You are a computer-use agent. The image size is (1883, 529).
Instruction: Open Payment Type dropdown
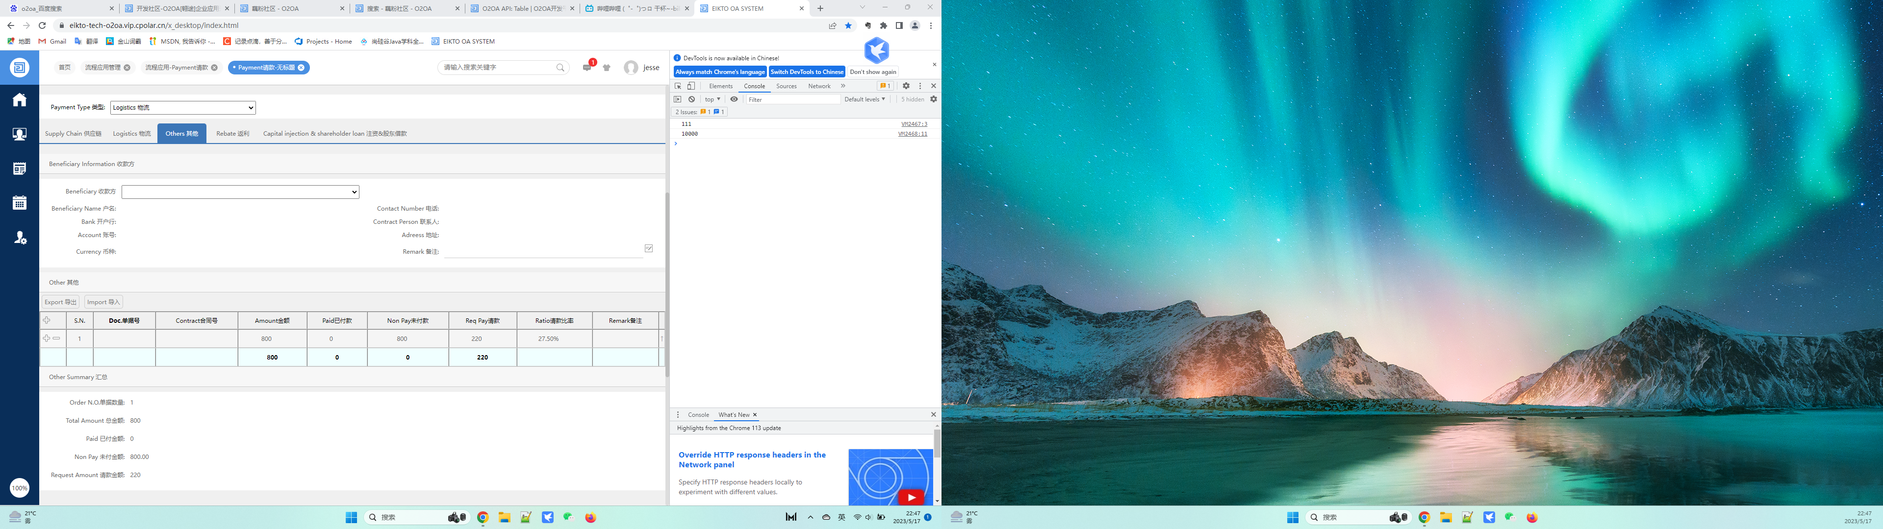click(x=183, y=107)
